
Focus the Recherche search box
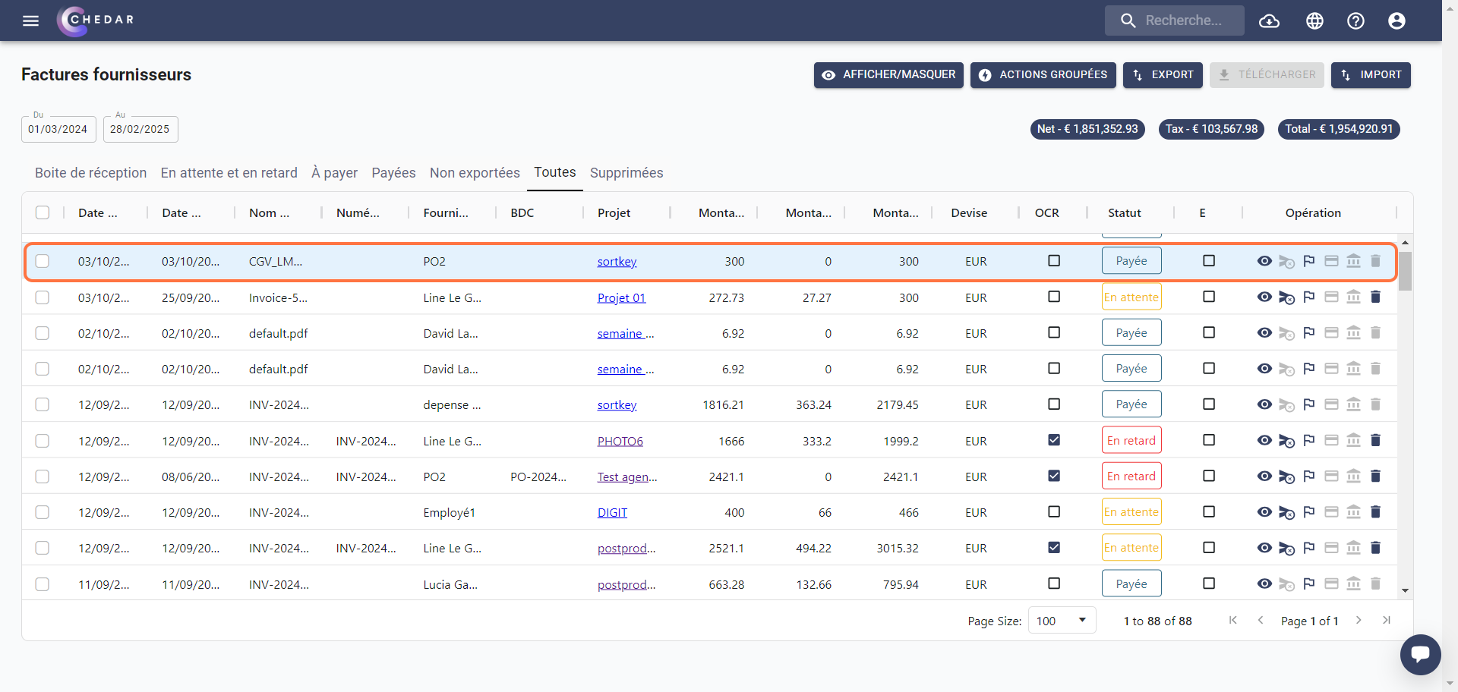tap(1175, 20)
